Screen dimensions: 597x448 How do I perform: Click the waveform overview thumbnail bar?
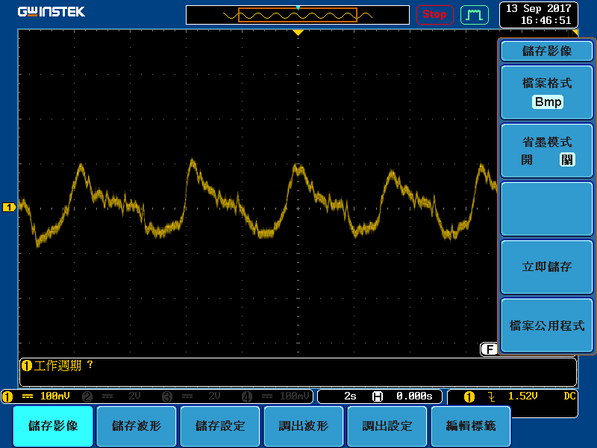(297, 15)
